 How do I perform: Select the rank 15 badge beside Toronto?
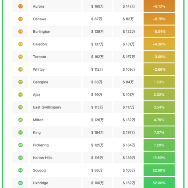click(20, 57)
